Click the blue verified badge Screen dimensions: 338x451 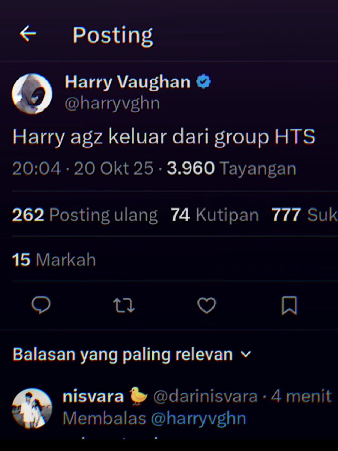click(x=203, y=82)
